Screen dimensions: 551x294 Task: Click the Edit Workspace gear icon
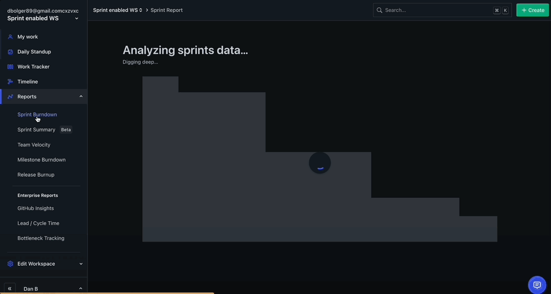[x=10, y=264]
